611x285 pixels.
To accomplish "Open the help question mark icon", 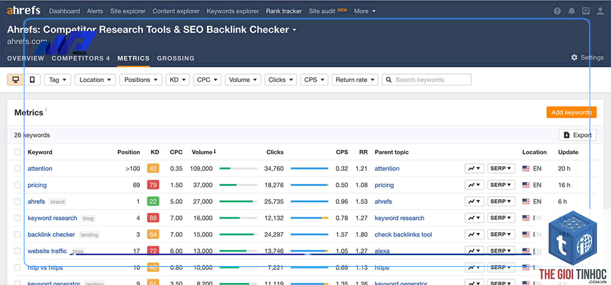I will pos(557,11).
